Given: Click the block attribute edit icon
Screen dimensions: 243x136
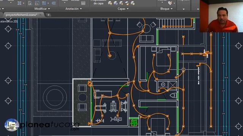Looking at the screenshot, I should tap(170, 3).
